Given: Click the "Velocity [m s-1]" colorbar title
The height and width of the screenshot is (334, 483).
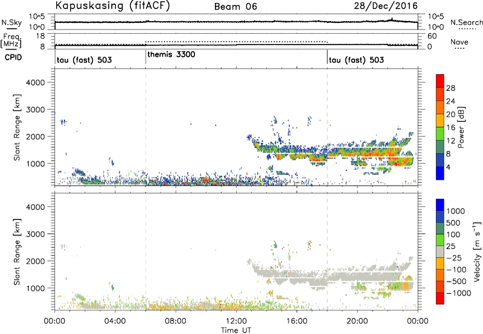Looking at the screenshot, I should 477,251.
